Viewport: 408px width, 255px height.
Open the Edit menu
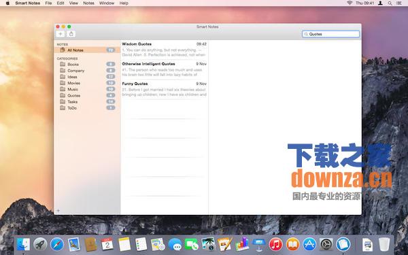tap(61, 3)
